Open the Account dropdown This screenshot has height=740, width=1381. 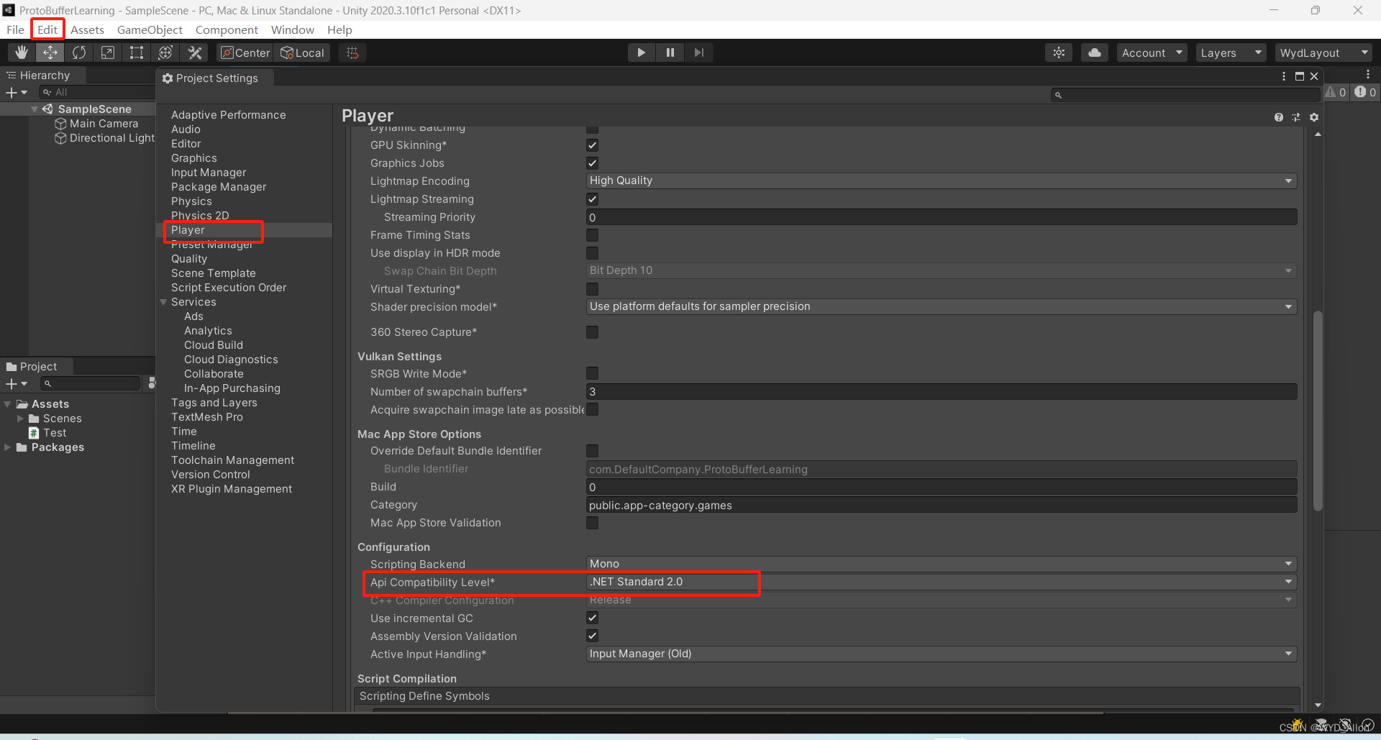1152,52
